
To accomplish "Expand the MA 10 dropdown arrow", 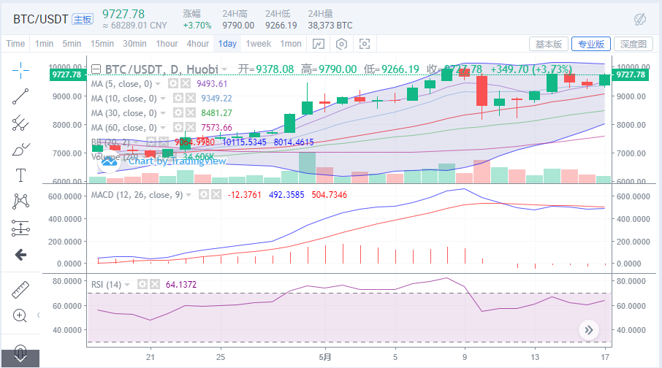I will (163, 99).
